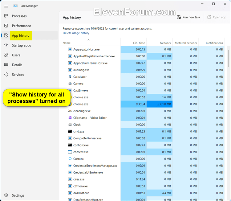The width and height of the screenshot is (231, 201).
Task: Select the dasHost.exe row
Action: (x=142, y=193)
